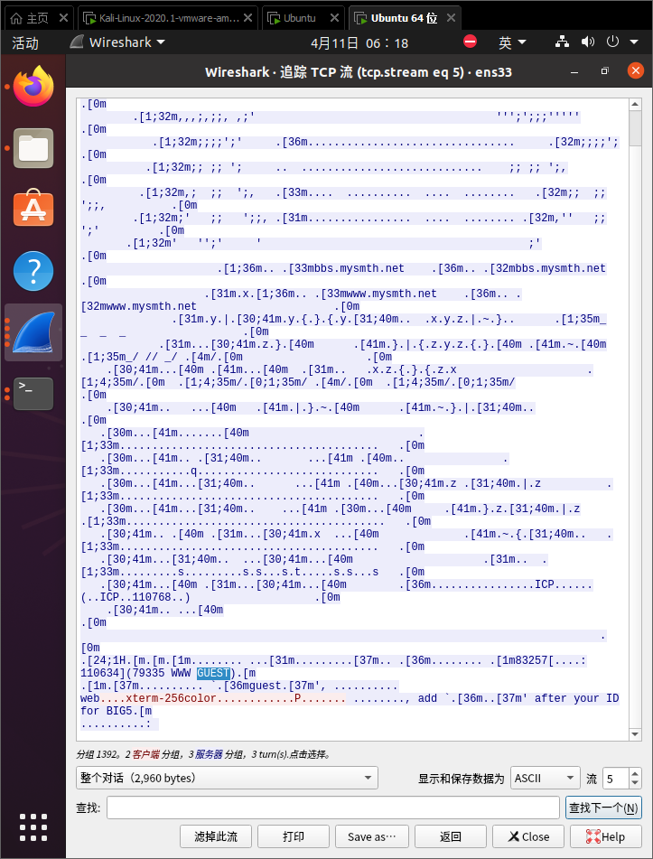Select the Ubuntu 64 位 tab

404,18
